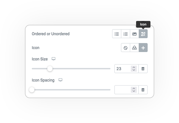Open dynamic data for Icon Spacing
Viewport: 179px width, 123px height.
pos(143,90)
